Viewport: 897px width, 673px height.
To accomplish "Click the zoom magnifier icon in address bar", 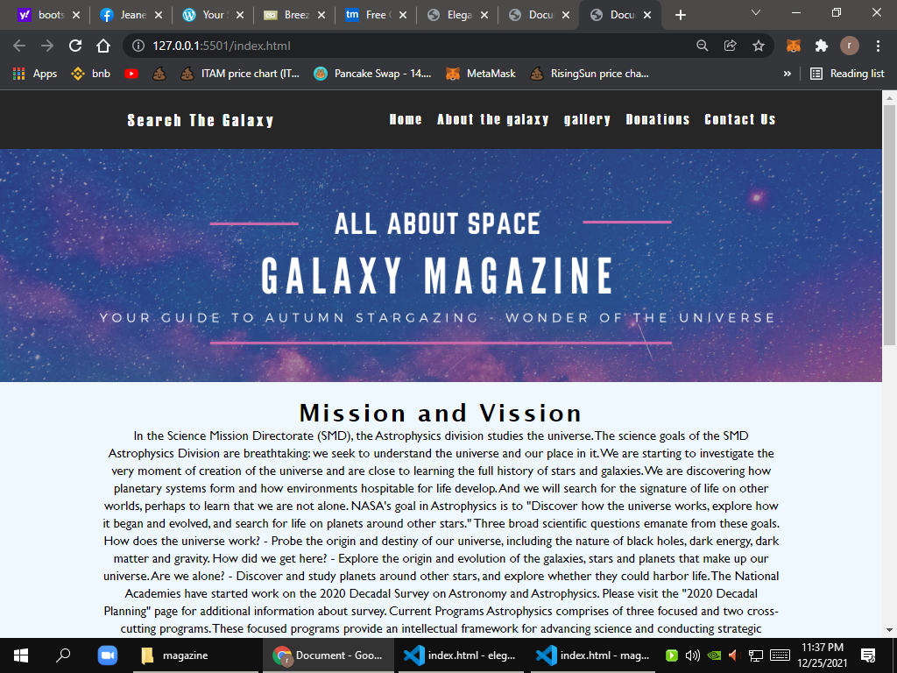I will [702, 46].
